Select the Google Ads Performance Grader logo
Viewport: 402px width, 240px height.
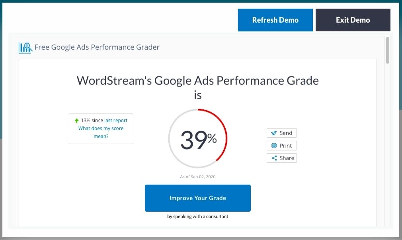[25, 47]
